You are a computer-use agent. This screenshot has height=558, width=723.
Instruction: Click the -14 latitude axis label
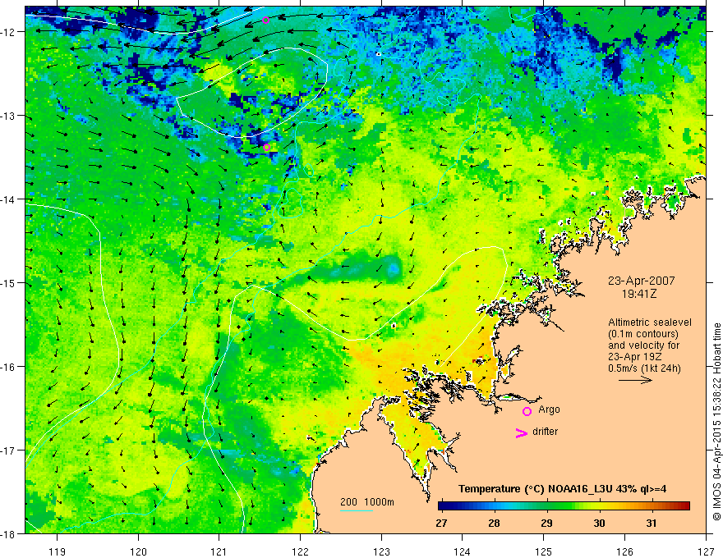tap(9, 199)
